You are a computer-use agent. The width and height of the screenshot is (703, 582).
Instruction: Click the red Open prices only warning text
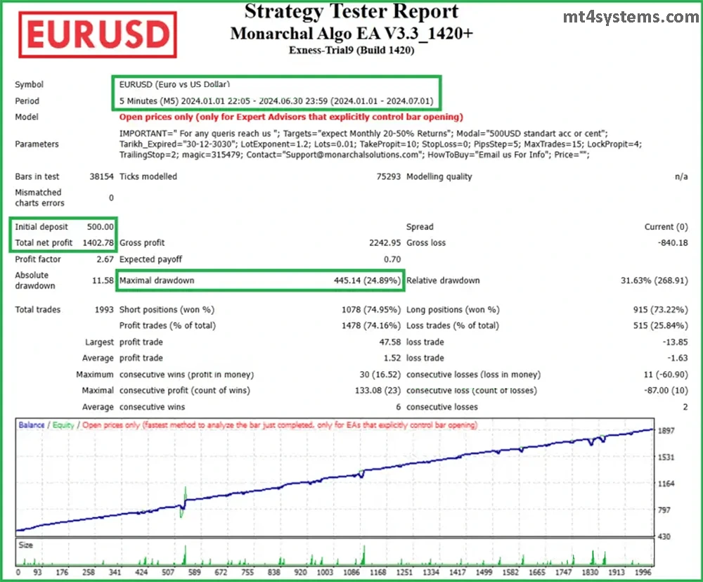click(291, 117)
